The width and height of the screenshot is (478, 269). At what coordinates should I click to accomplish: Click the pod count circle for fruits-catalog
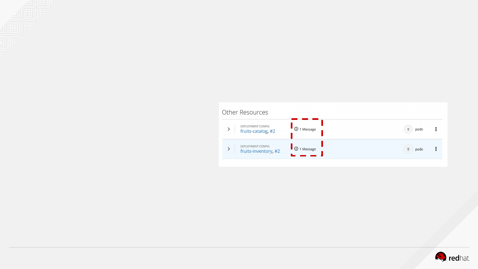tap(408, 130)
